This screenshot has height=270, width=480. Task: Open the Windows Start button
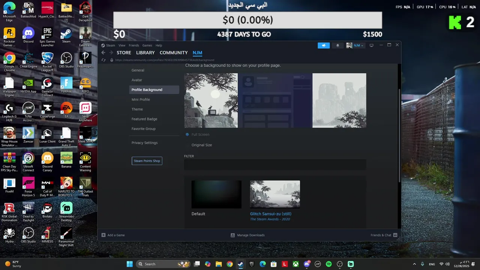(129, 264)
